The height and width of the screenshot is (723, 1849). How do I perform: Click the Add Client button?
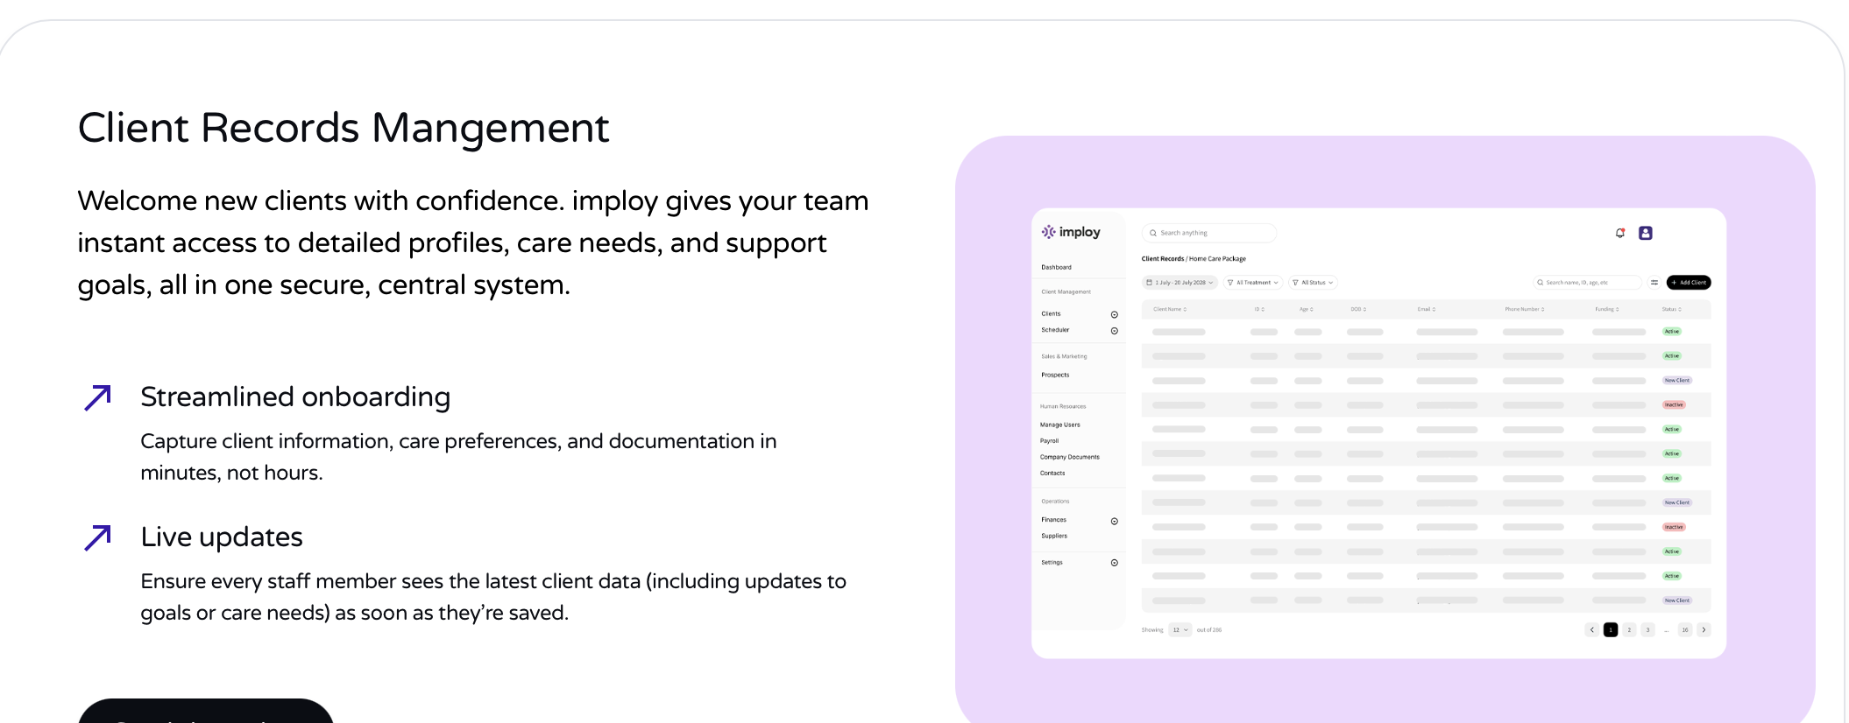point(1689,283)
